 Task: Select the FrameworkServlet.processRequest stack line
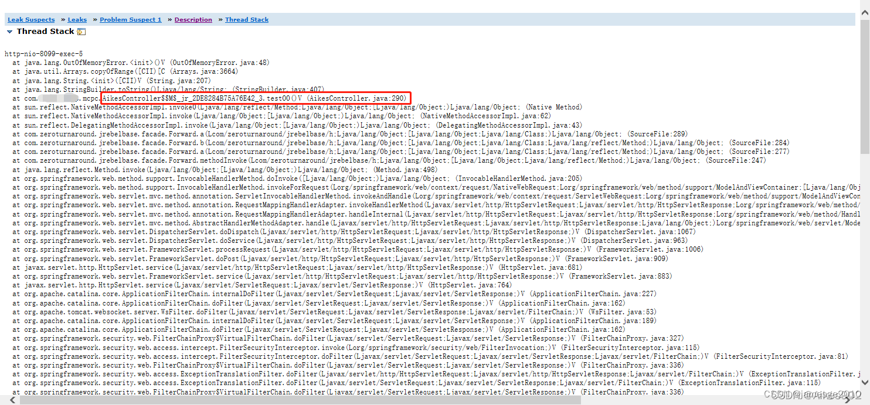click(x=358, y=249)
